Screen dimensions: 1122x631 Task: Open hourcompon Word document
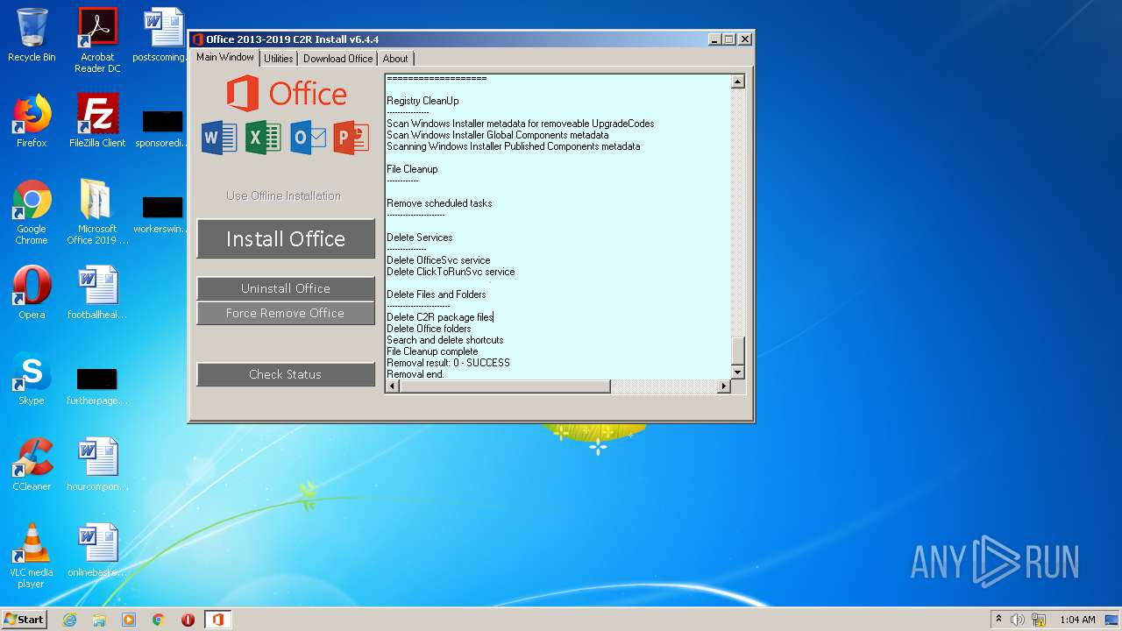pos(97,464)
